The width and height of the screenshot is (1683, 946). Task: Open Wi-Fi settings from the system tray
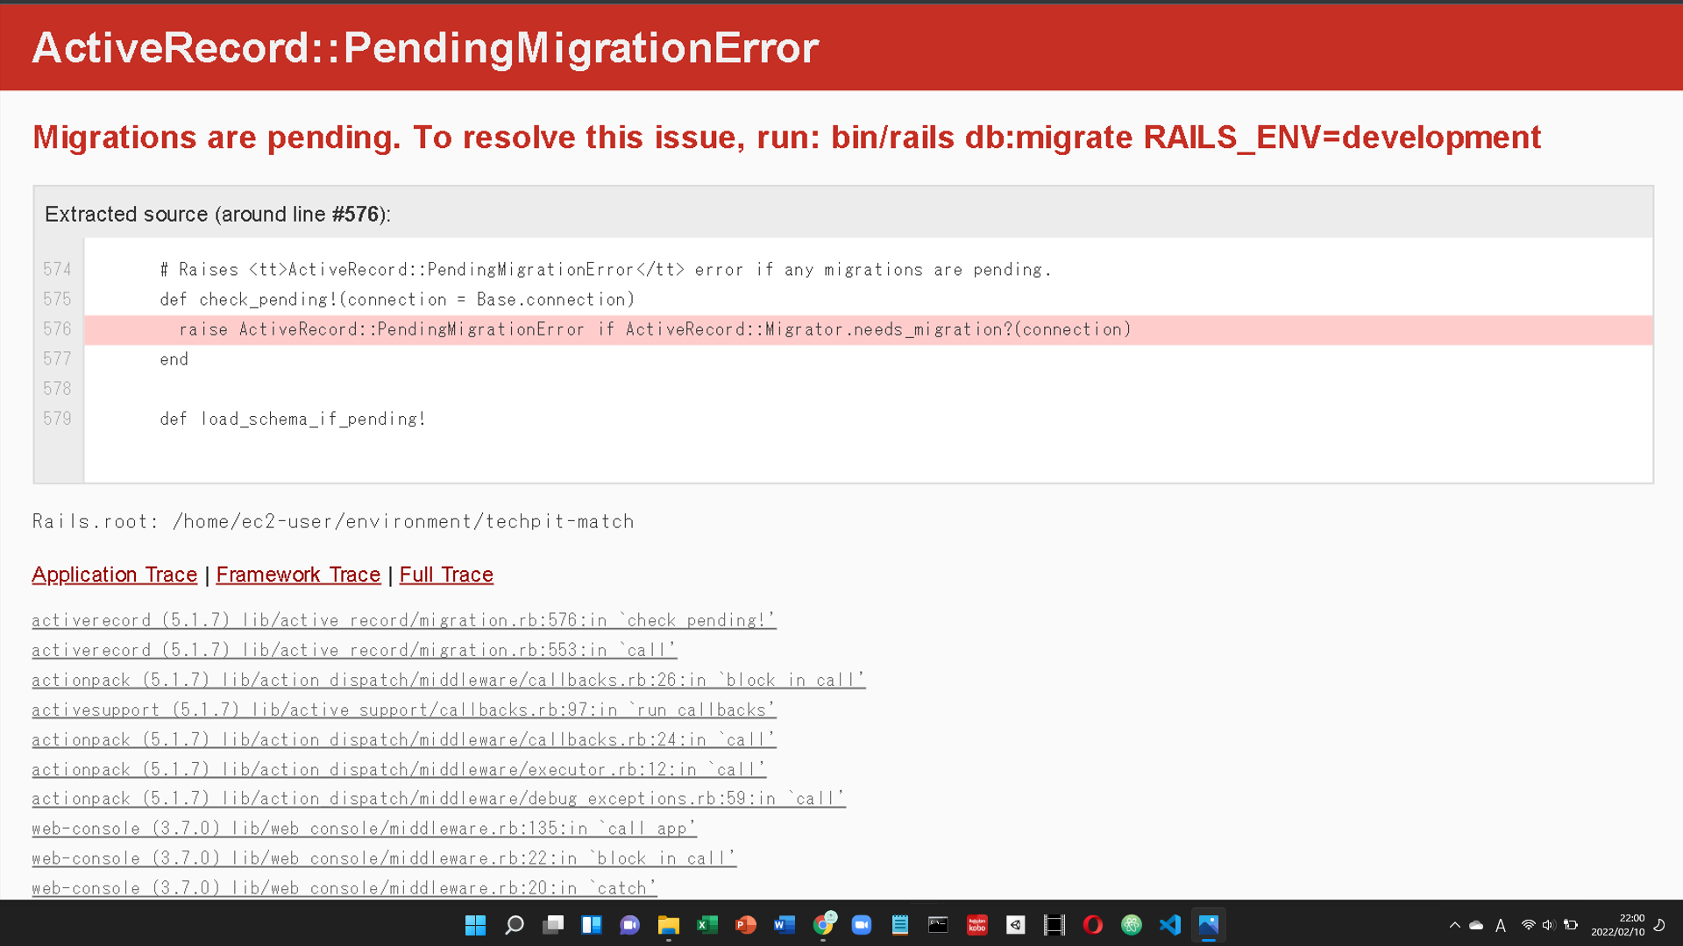coord(1529,925)
